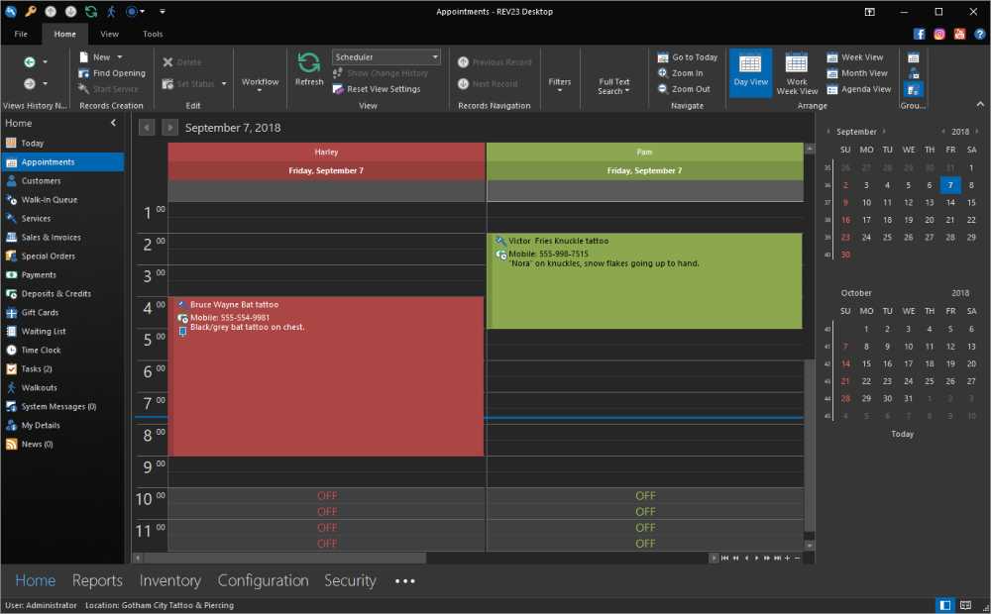Open Tasks (2) in sidebar

point(61,369)
